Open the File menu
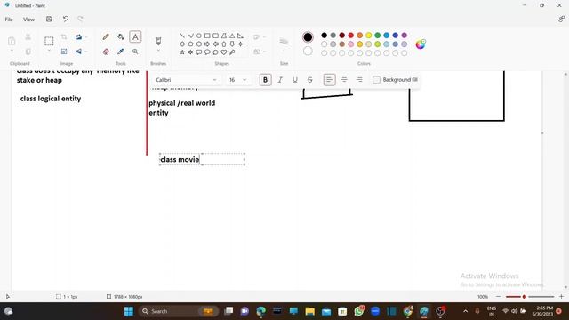569x320 pixels. tap(9, 20)
